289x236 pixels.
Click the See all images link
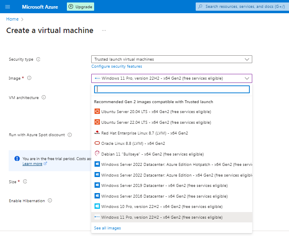(107, 228)
